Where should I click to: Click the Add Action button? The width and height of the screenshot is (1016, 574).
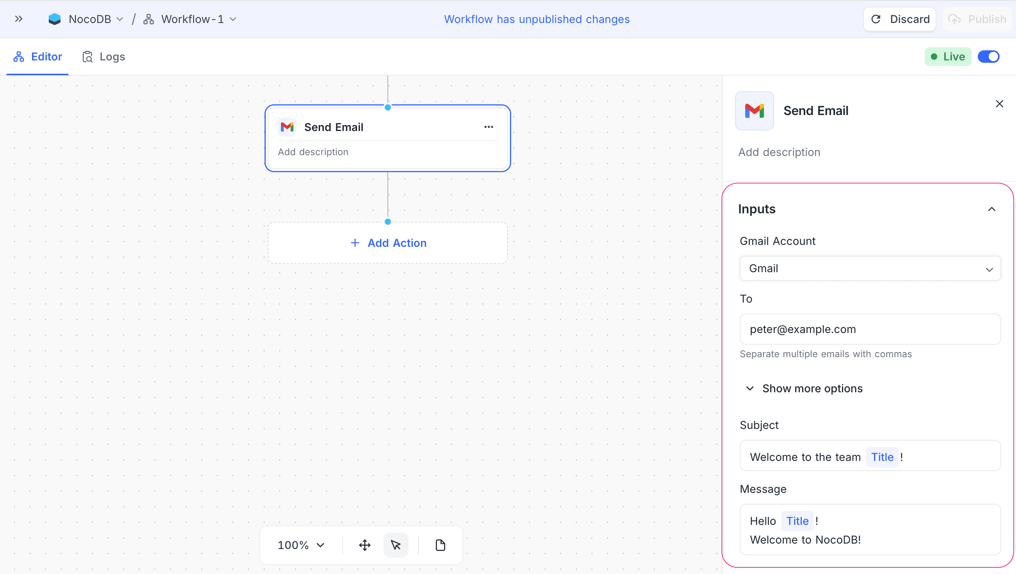(388, 243)
